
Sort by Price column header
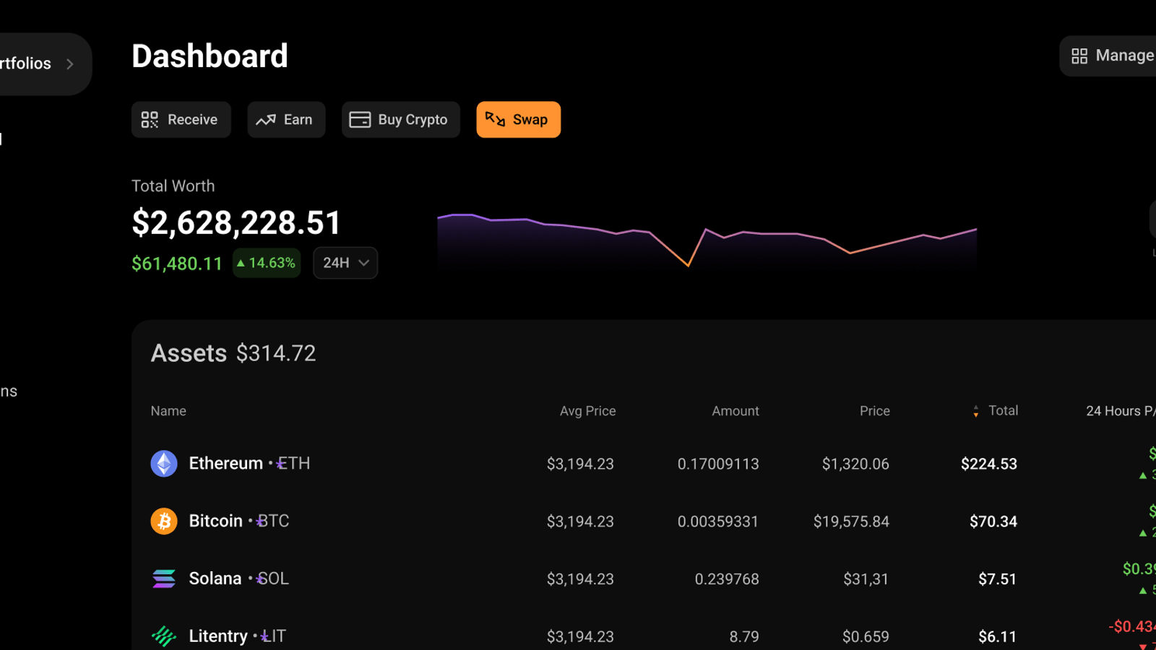[875, 411]
